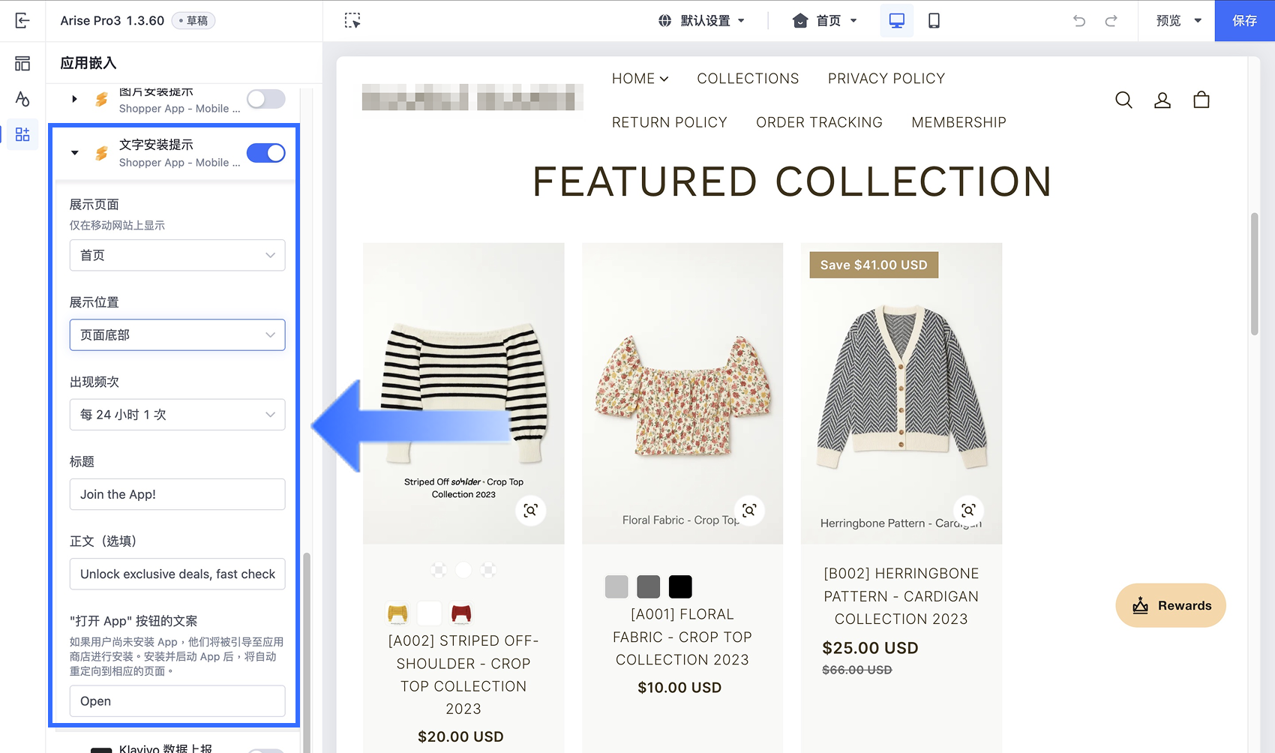The height and width of the screenshot is (753, 1275).
Task: Open the COLLECTIONS menu item
Action: point(748,79)
